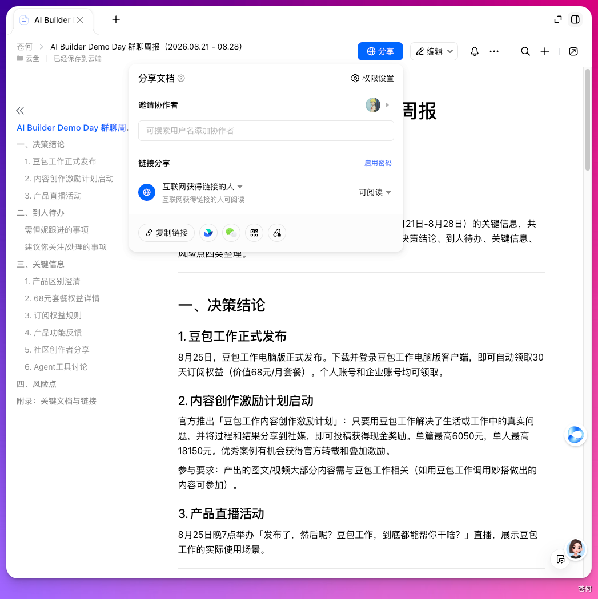598x599 pixels.
Task: Go to outline item 5. 社区创作者分享
Action: point(57,350)
